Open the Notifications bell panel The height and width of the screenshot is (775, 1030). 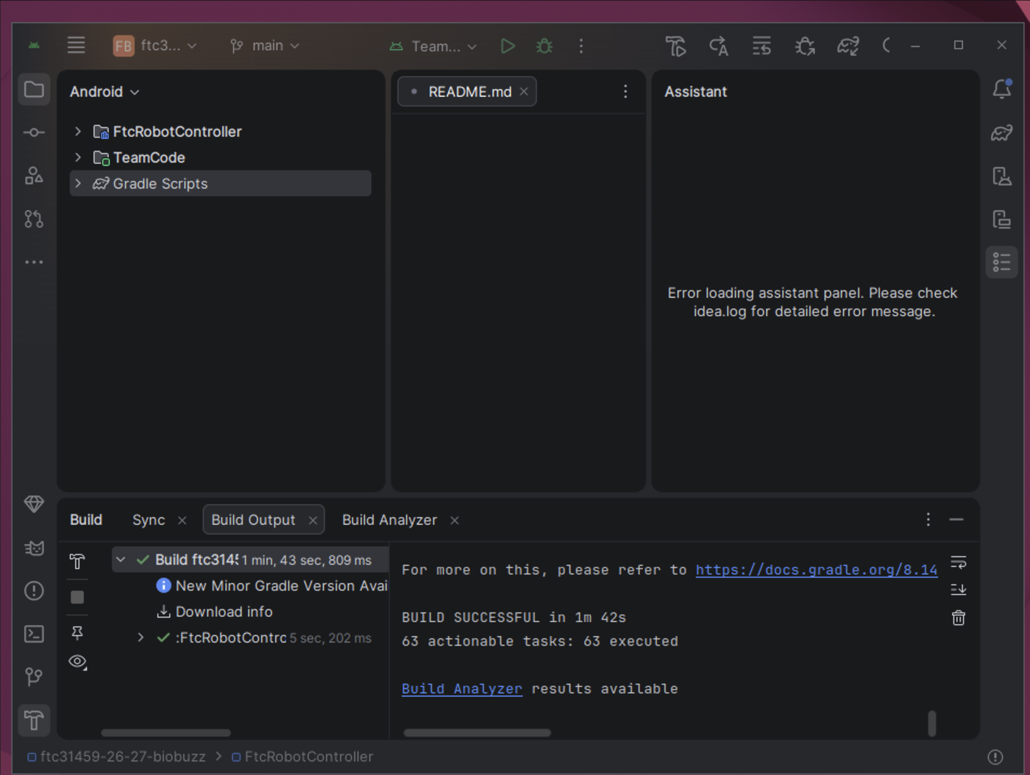1002,90
